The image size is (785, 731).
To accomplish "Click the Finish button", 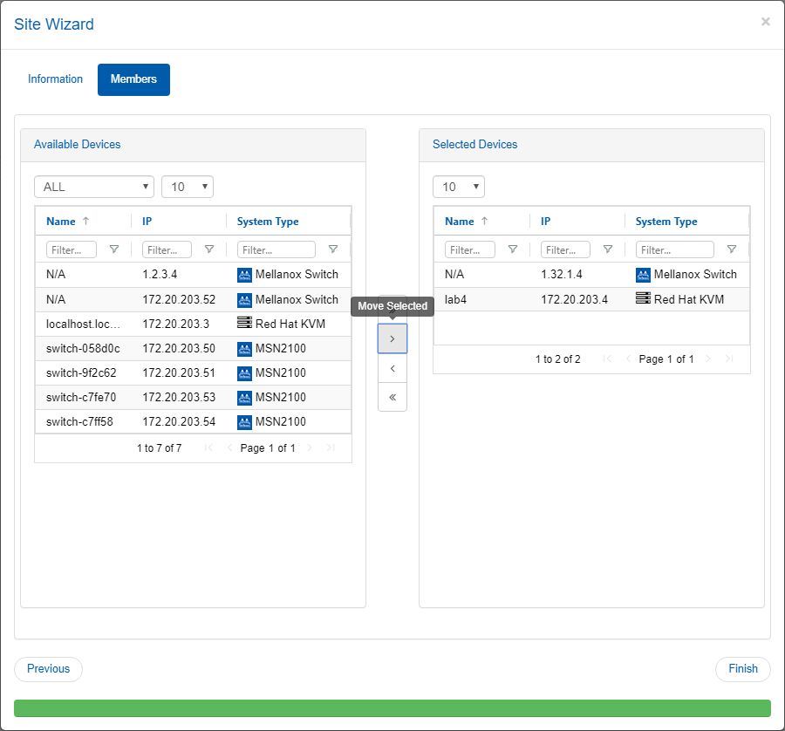I will (x=743, y=669).
